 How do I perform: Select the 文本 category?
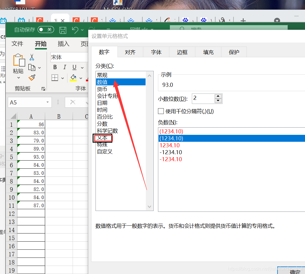point(121,138)
